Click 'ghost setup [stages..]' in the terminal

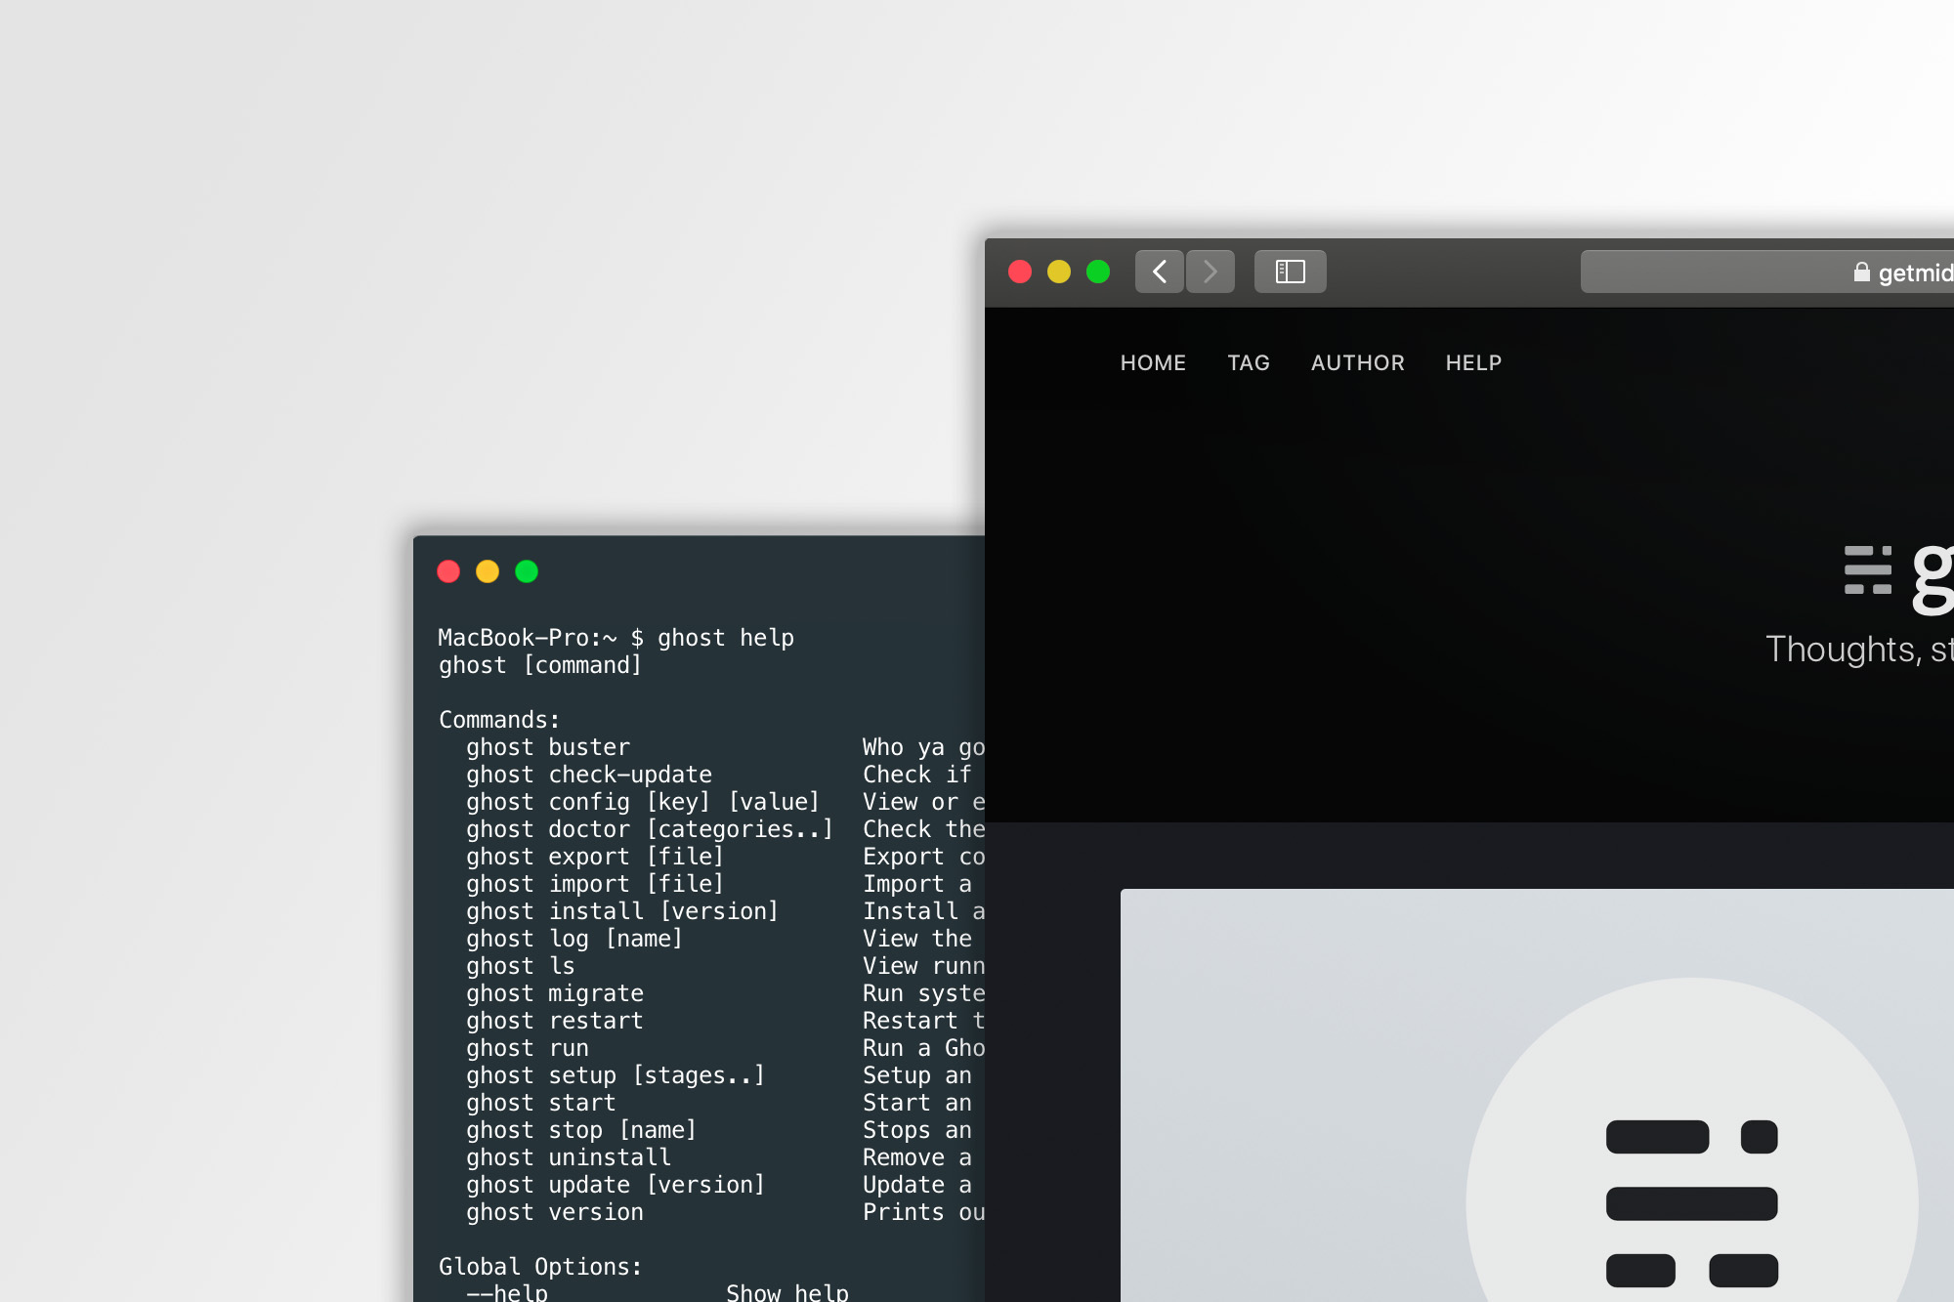(616, 1075)
